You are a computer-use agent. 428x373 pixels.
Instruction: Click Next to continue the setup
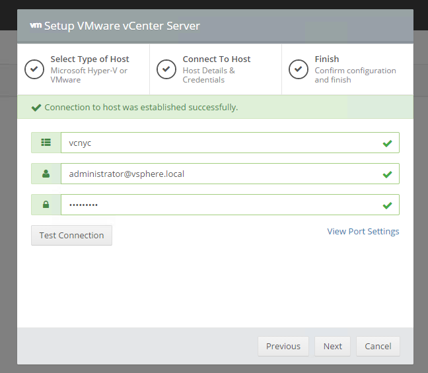332,346
